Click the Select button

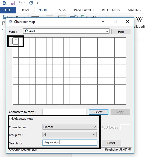coord(98,112)
